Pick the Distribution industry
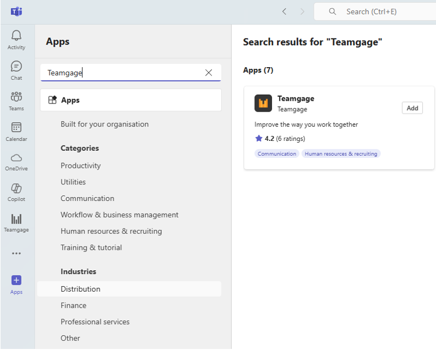 (x=80, y=289)
